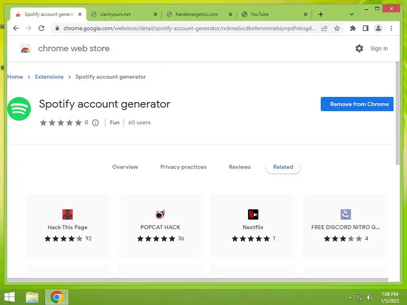Open the POPCAT HACK title
Image resolution: width=407 pixels, height=305 pixels.
(x=160, y=227)
